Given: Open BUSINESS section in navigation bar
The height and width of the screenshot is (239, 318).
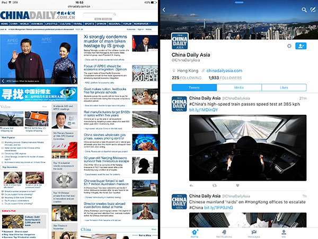Looking at the screenshot, I should (37, 24).
